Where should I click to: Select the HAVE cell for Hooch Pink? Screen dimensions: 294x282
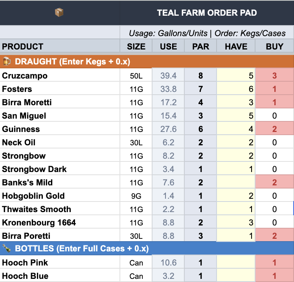pyautogui.click(x=236, y=263)
